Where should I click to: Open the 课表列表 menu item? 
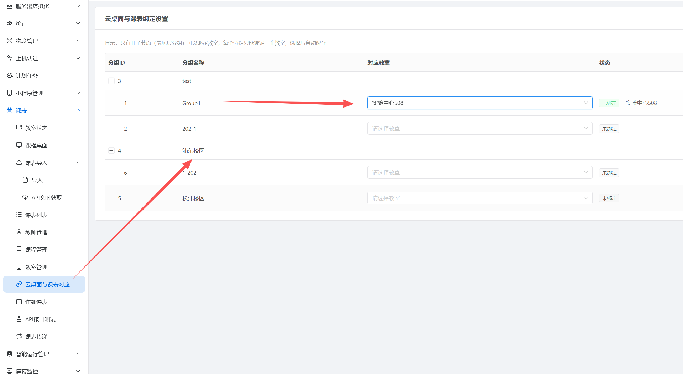coord(36,215)
